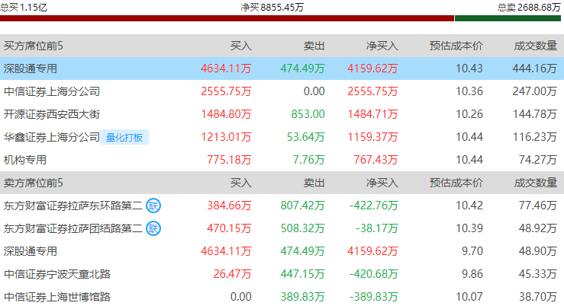Click 买方席位前5 header label
The width and height of the screenshot is (564, 306).
pyautogui.click(x=34, y=46)
